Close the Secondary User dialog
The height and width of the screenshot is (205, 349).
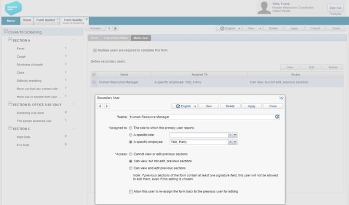click(281, 98)
